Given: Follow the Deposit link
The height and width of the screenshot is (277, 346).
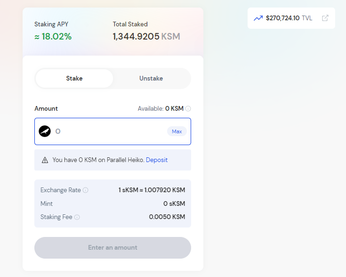Looking at the screenshot, I should (x=157, y=160).
